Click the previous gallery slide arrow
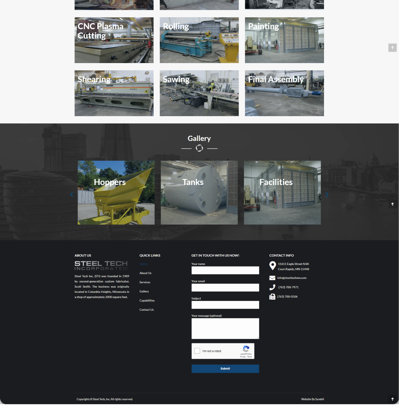 (72, 195)
